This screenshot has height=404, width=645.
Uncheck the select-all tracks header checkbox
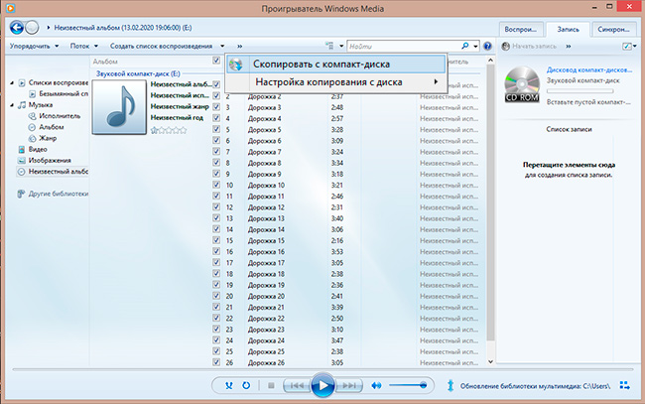click(x=216, y=61)
